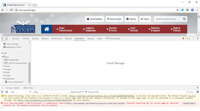Click the console Filter input field

coord(51,92)
